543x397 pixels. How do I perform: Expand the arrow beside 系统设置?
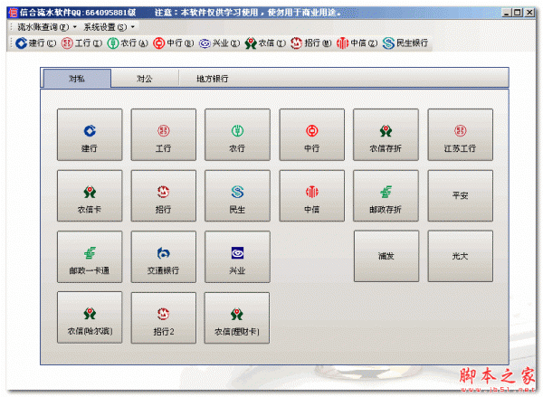[x=133, y=26]
